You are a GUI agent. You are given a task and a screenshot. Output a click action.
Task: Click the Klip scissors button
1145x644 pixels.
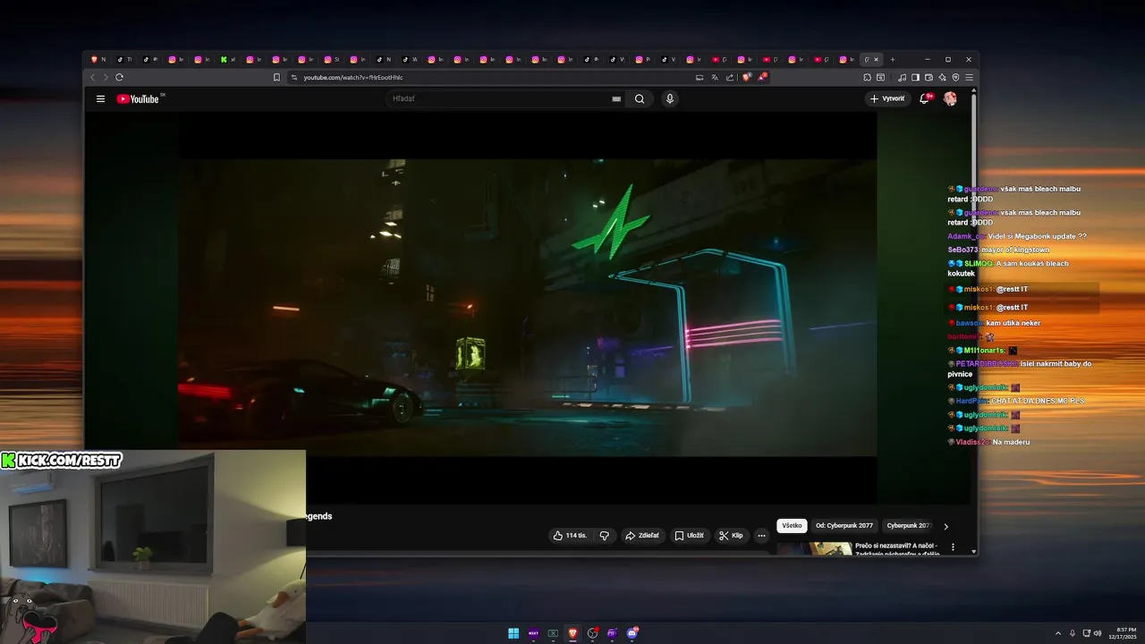coord(731,536)
